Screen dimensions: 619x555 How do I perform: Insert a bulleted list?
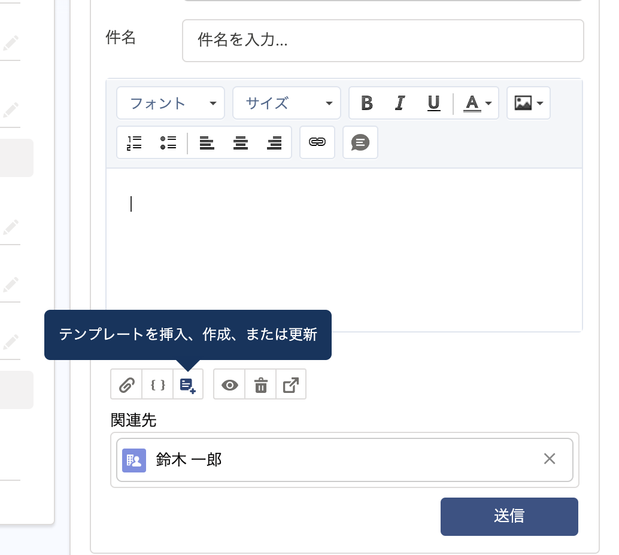point(168,143)
